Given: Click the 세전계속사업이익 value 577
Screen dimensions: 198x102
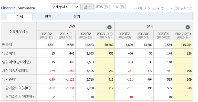Looking at the screenshot, I should pyautogui.click(x=150, y=71).
